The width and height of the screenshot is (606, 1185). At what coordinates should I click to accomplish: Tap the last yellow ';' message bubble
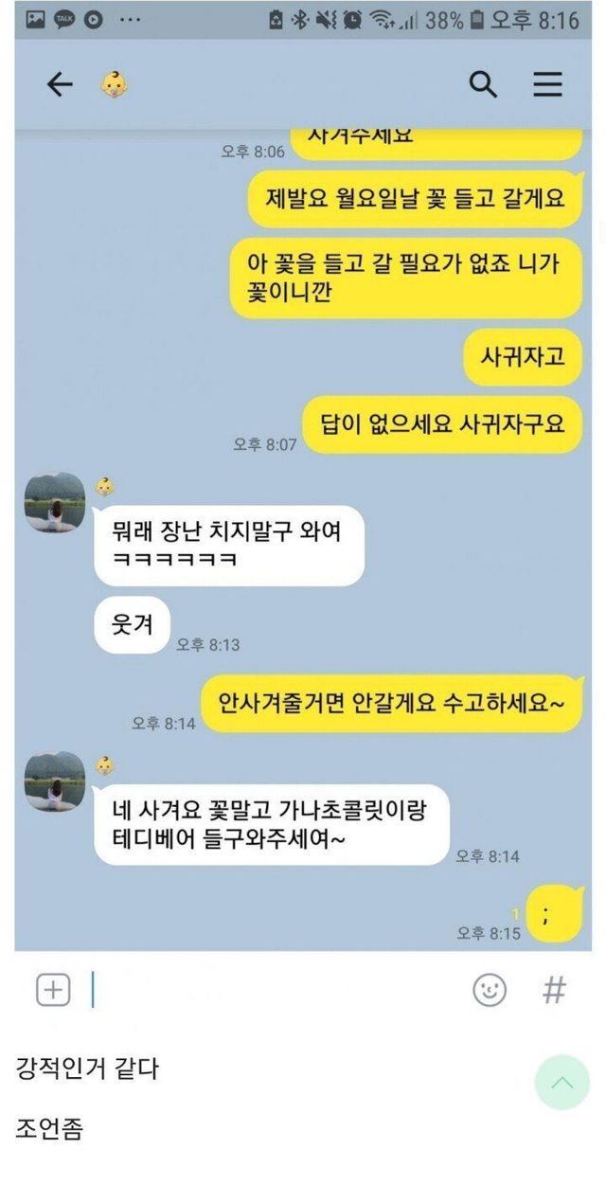(555, 915)
